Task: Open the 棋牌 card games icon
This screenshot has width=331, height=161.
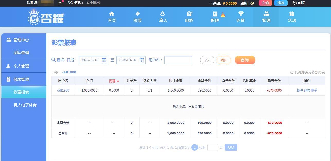Action: (x=215, y=14)
